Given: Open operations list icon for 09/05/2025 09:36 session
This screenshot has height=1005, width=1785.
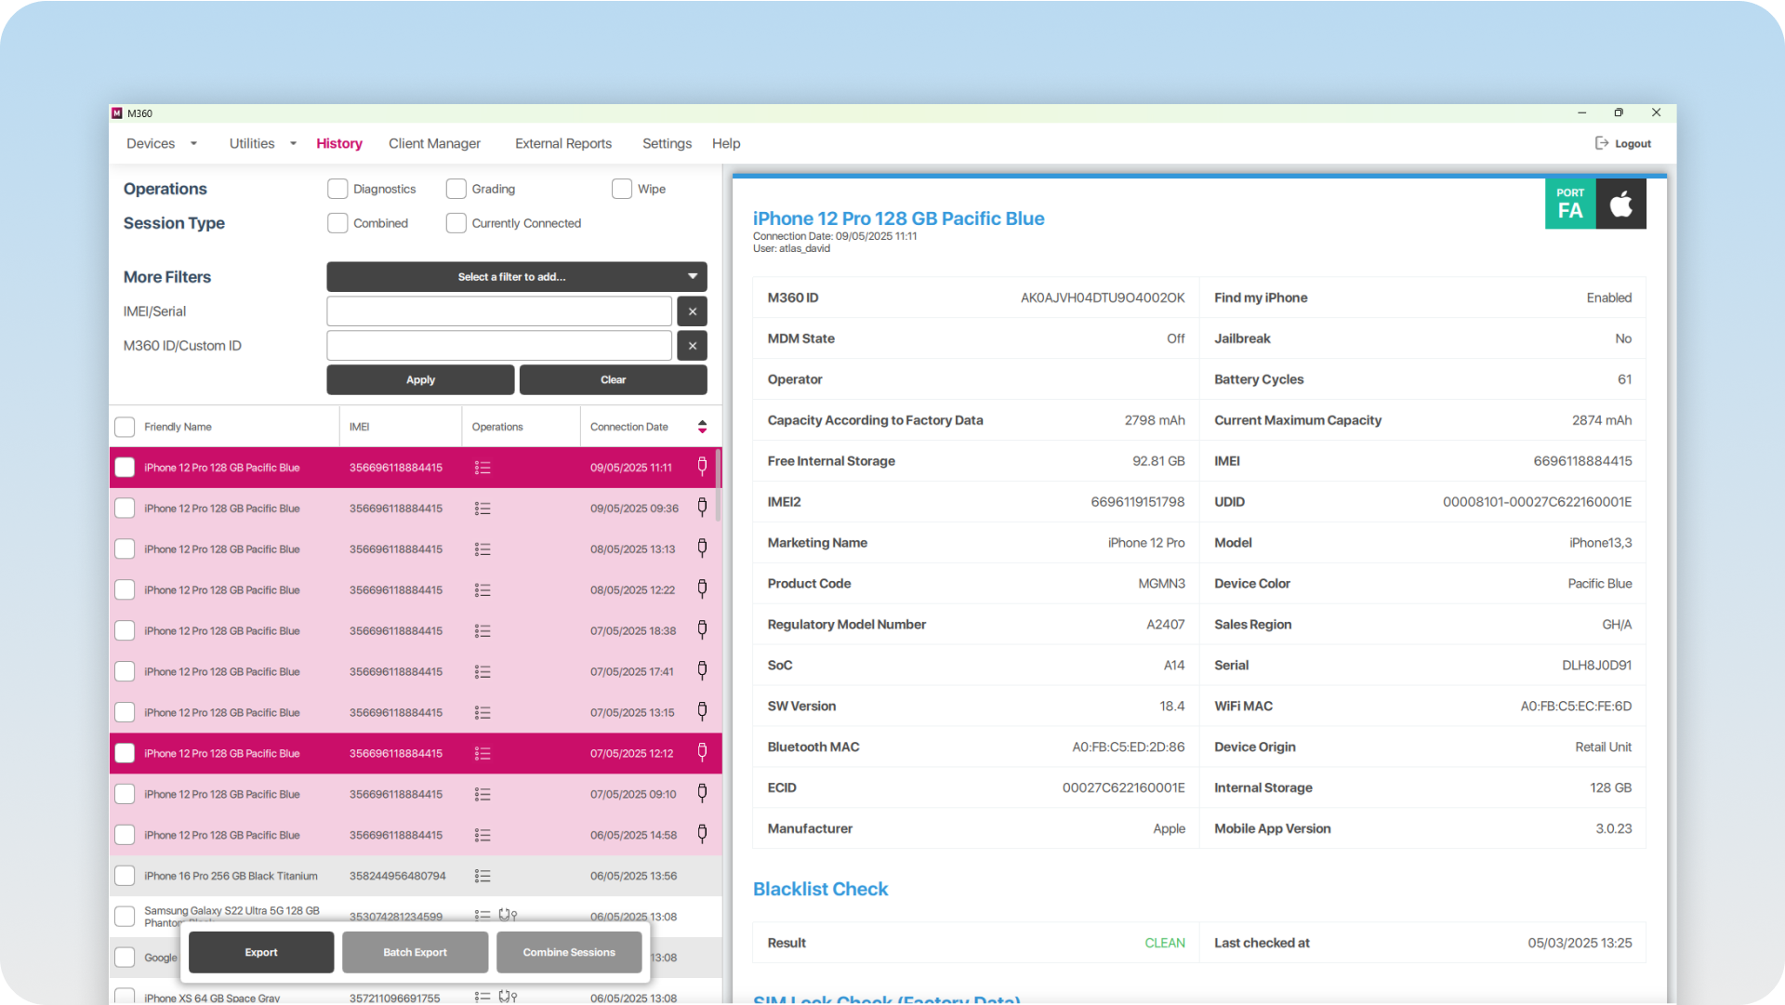Looking at the screenshot, I should click(x=483, y=509).
